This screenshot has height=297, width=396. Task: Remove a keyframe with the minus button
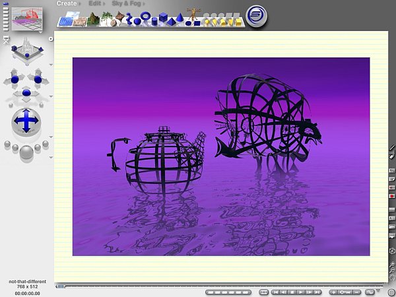(356, 292)
